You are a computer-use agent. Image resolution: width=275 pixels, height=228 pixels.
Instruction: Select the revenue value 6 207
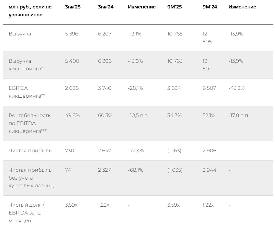[x=105, y=34]
